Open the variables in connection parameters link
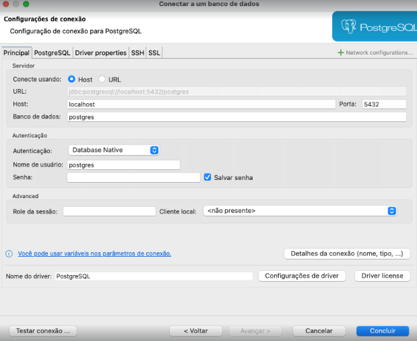 point(95,254)
